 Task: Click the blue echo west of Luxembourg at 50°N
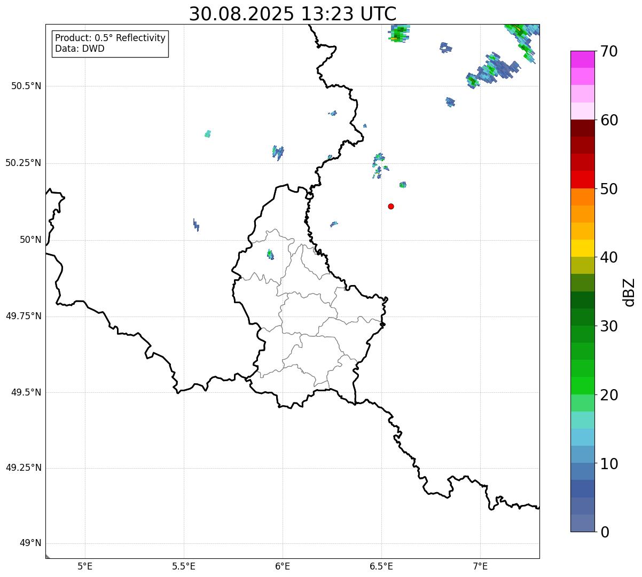coord(196,225)
